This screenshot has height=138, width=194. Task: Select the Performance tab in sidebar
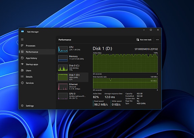[x=37, y=52]
